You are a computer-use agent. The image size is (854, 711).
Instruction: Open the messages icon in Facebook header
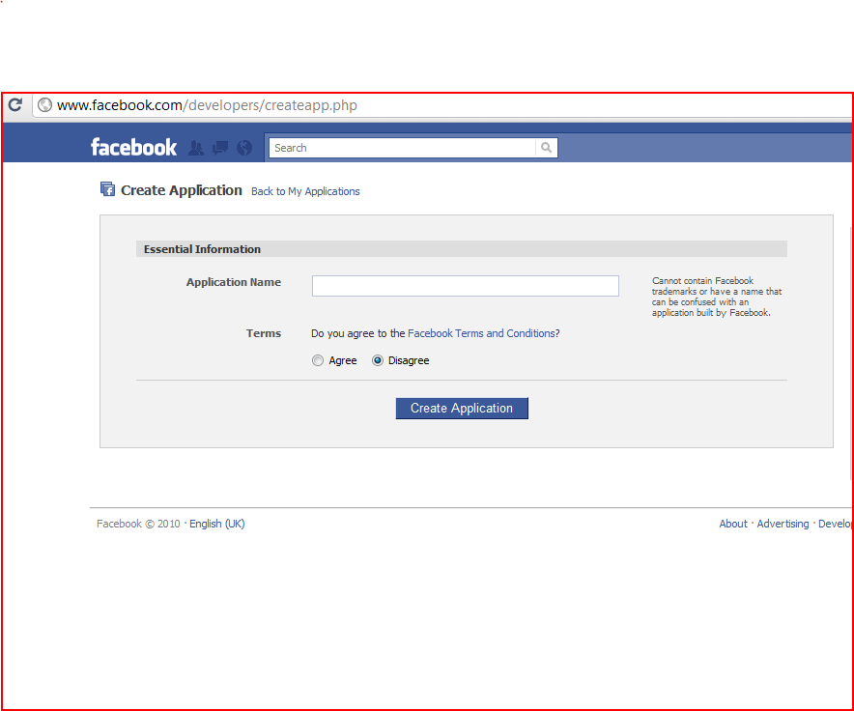coord(220,148)
